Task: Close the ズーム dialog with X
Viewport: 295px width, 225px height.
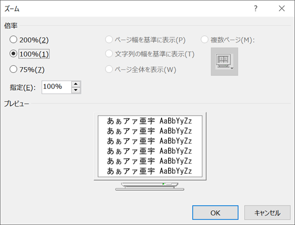Action: [281, 8]
